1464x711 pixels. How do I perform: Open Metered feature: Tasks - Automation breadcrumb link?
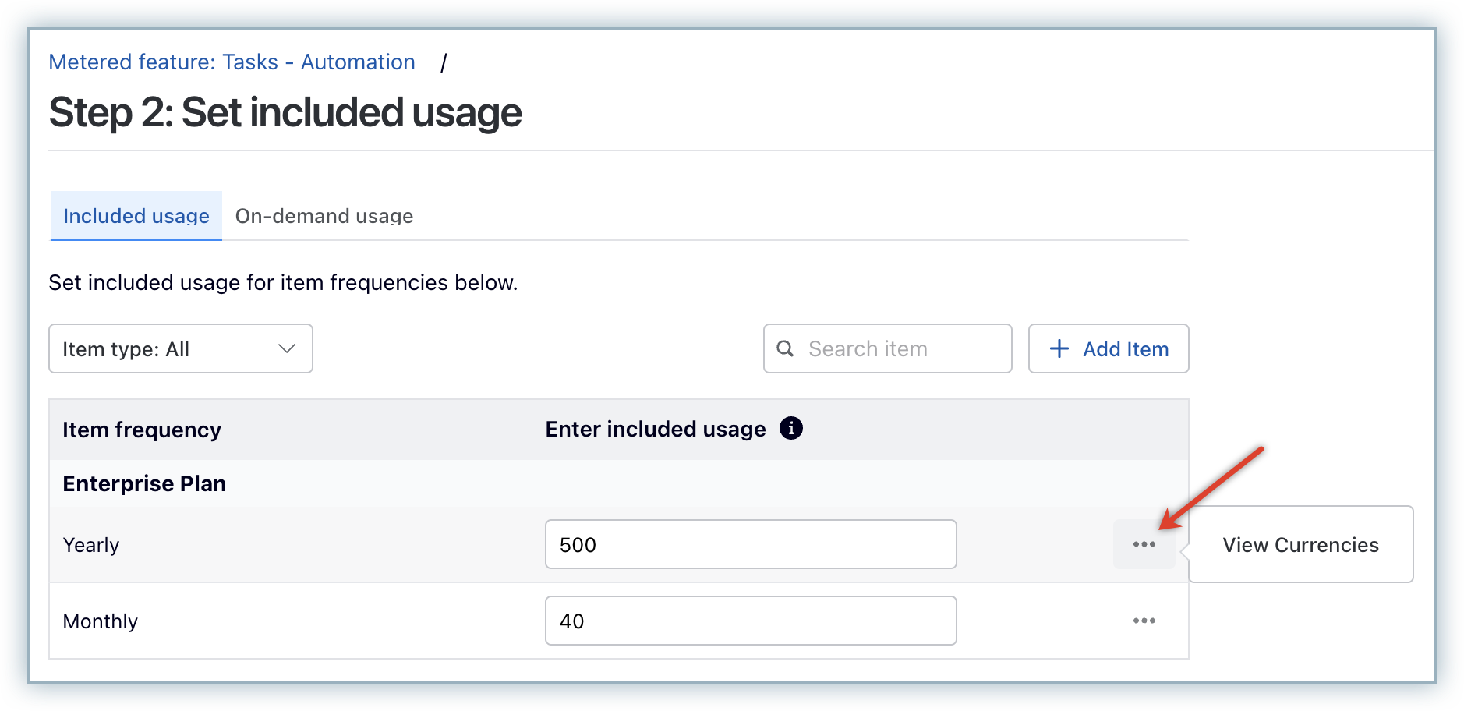[232, 62]
